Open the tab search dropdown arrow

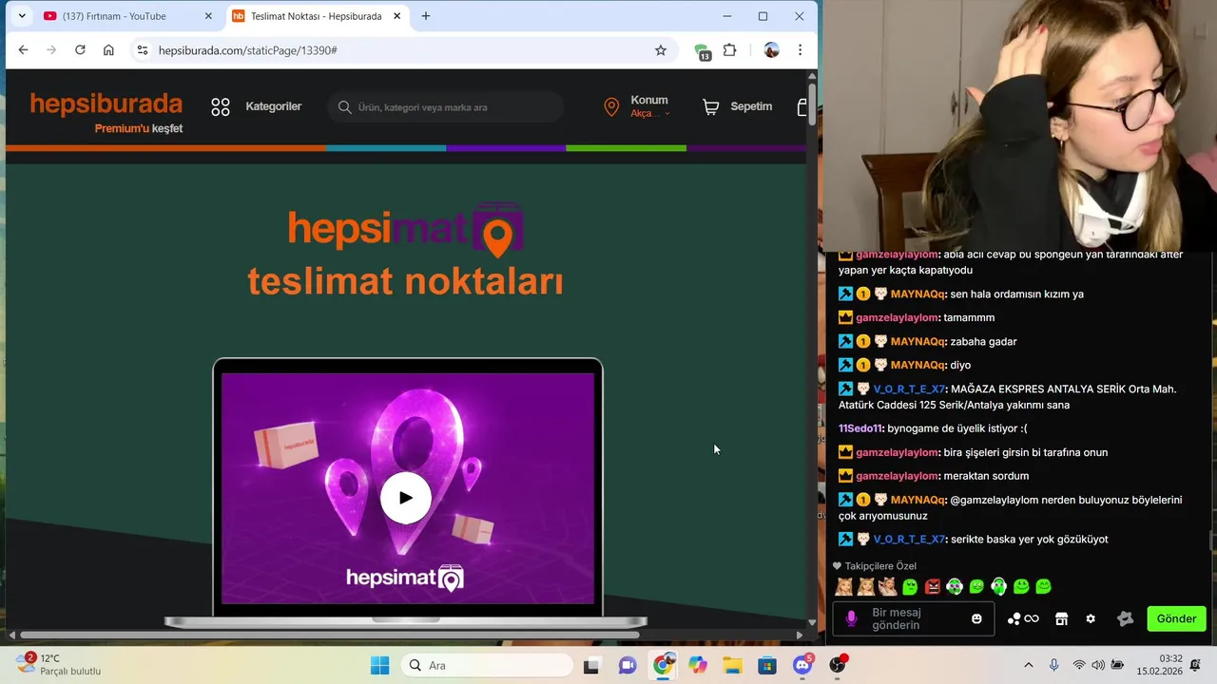pyautogui.click(x=22, y=16)
